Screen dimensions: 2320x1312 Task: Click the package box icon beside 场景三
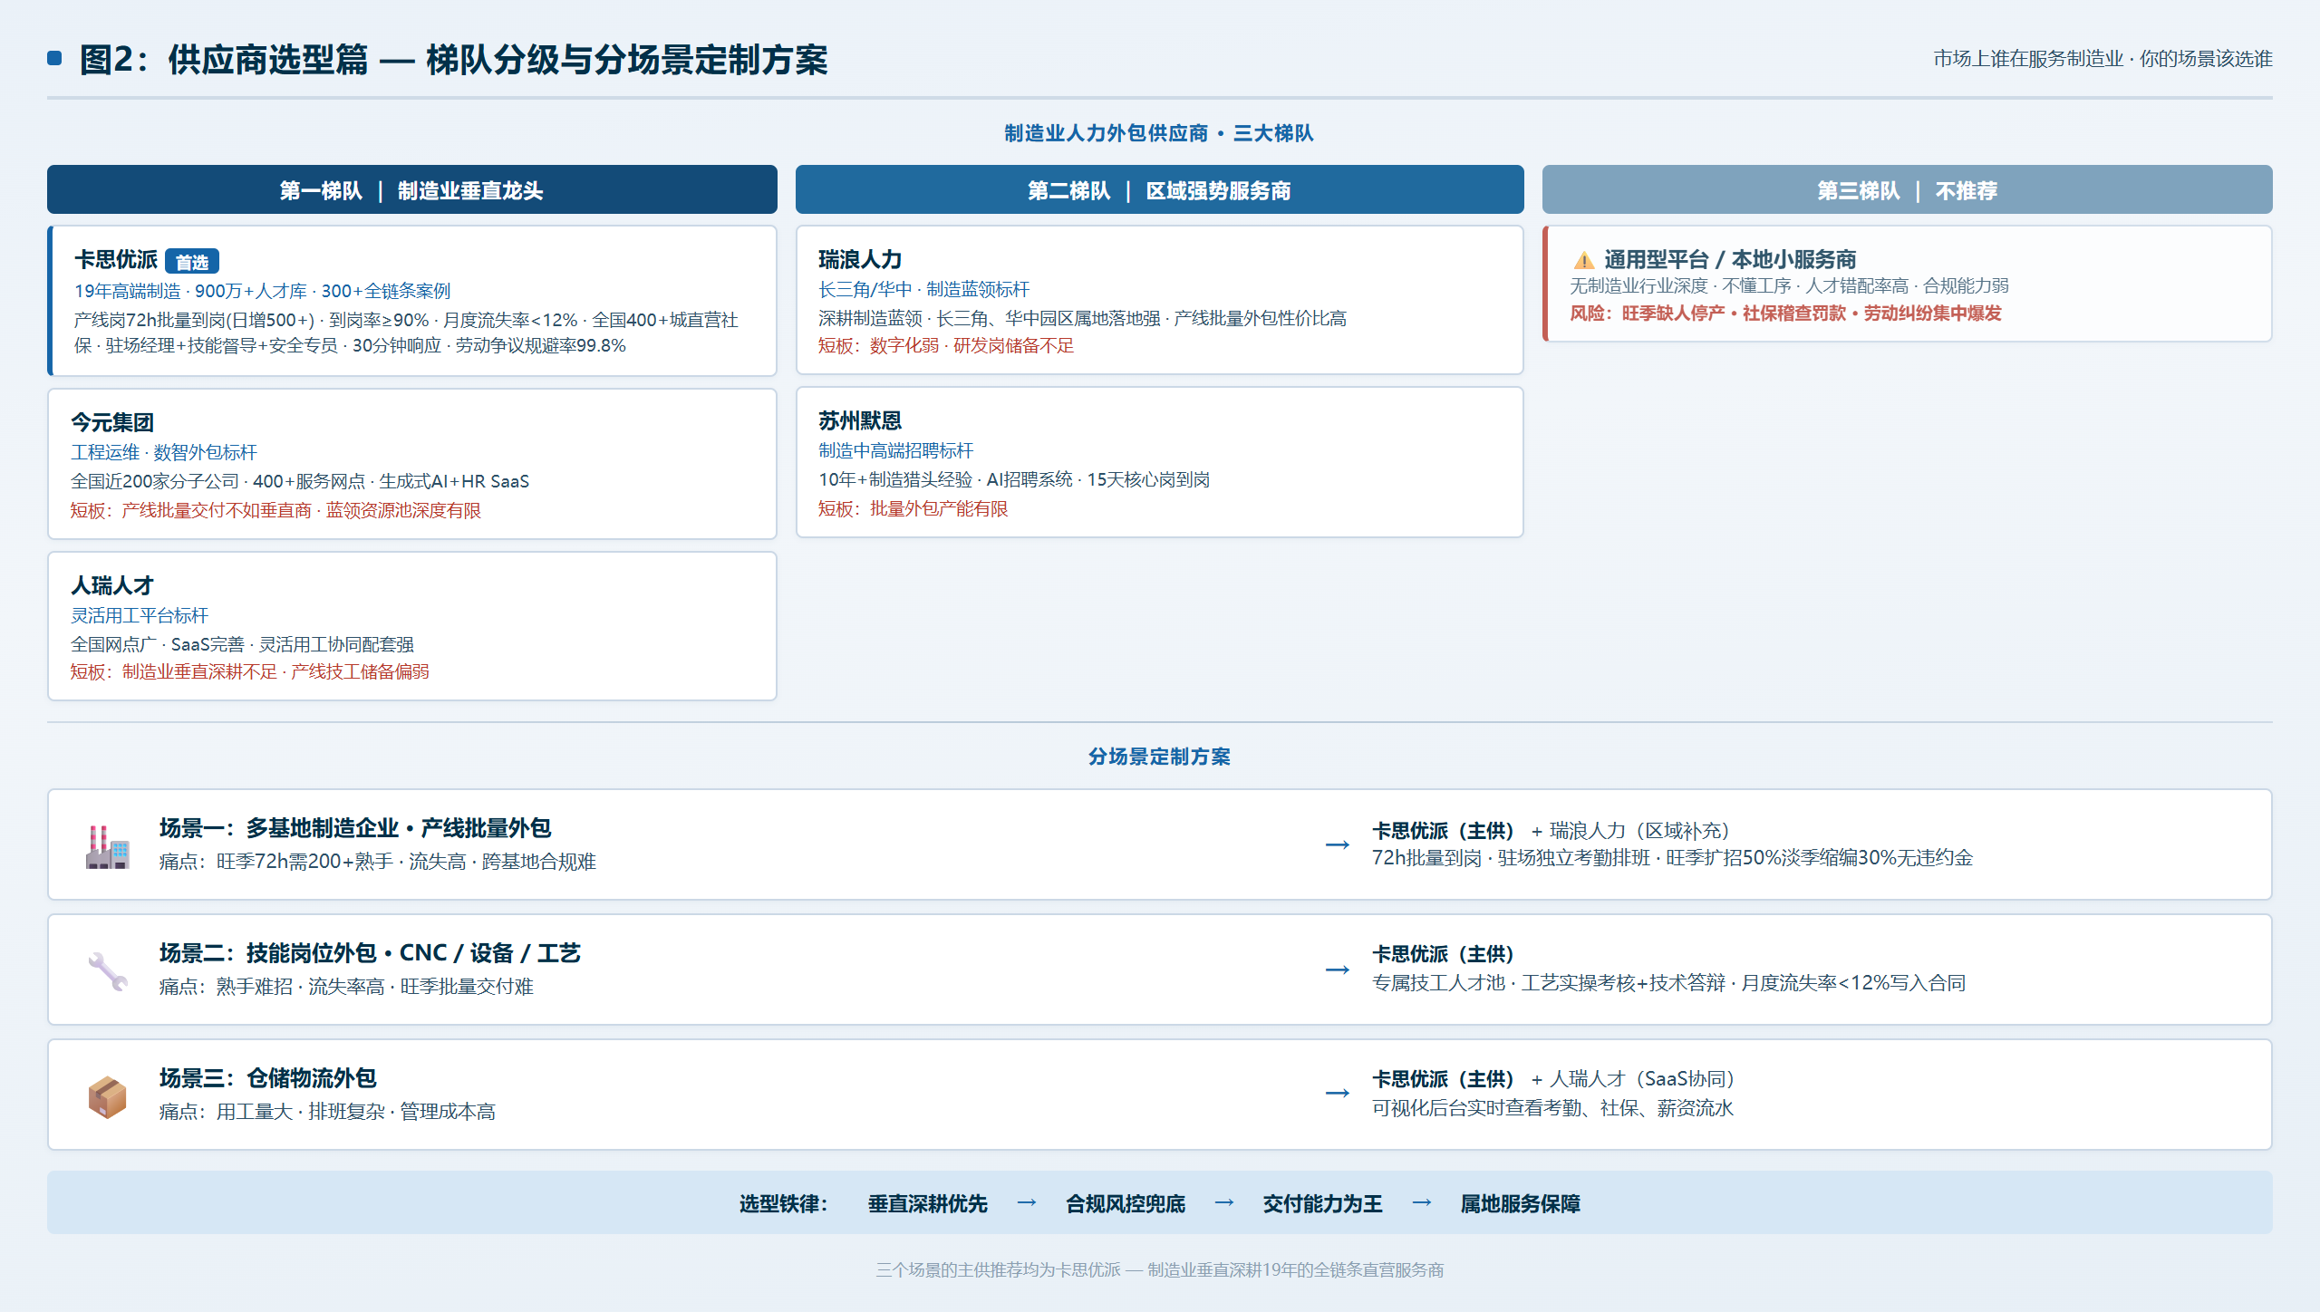coord(108,1095)
